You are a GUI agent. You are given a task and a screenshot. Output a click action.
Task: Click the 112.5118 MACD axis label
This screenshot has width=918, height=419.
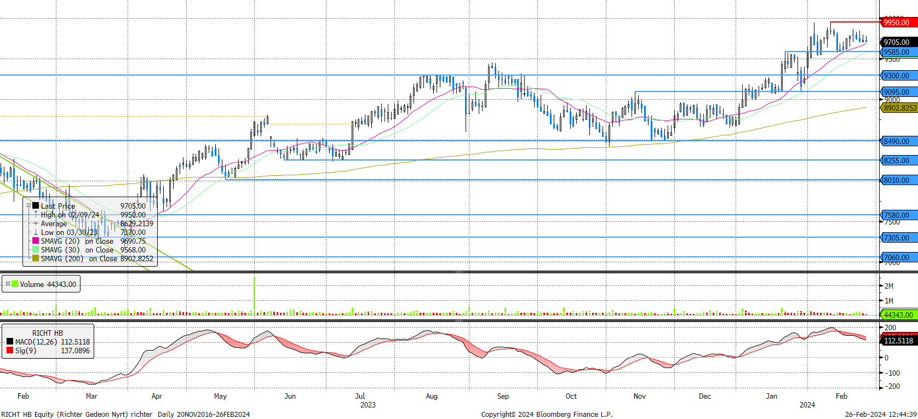(x=899, y=341)
